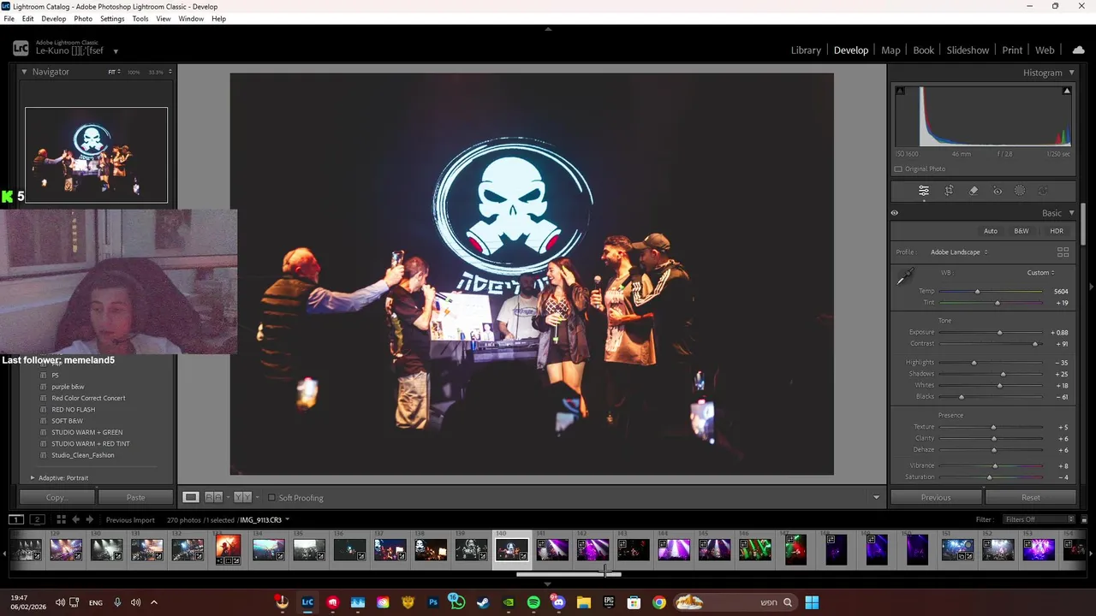Image resolution: width=1096 pixels, height=616 pixels.
Task: Open the Filters Off dropdown
Action: click(x=1039, y=519)
